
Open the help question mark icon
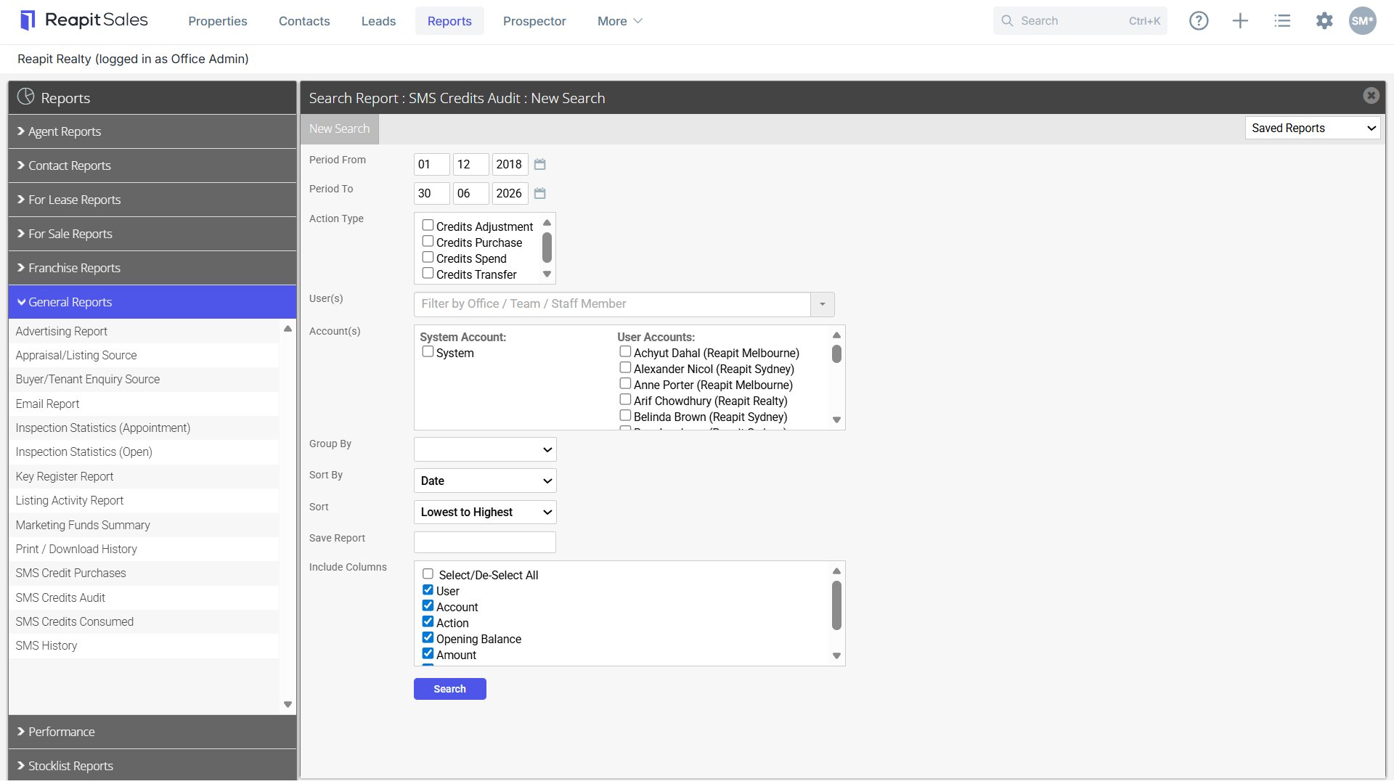[1199, 21]
